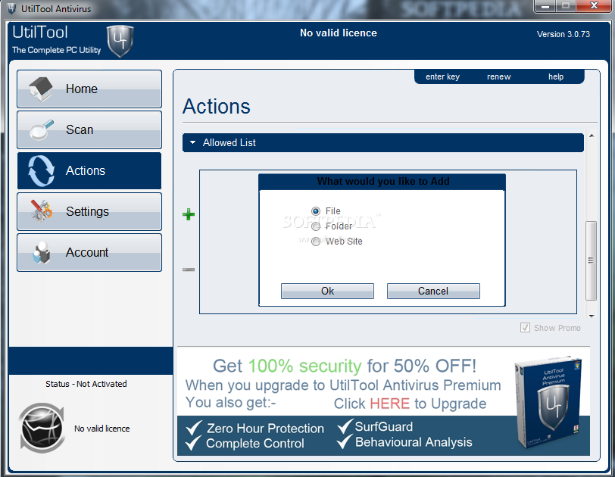Click the 'Status - Not Activated' text
Screen dimensions: 615x477
86,384
